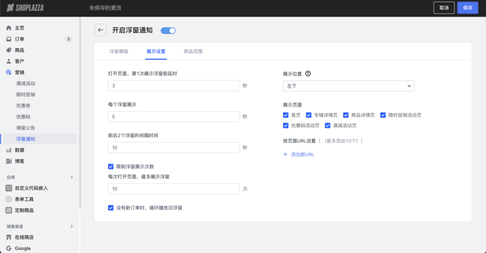
Task: Click the home icon beside 主页
Action: click(9, 28)
